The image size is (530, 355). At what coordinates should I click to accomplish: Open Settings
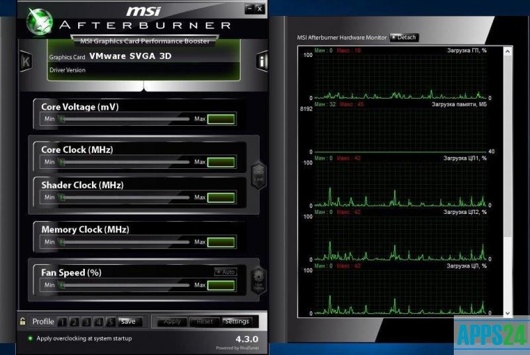[237, 322]
